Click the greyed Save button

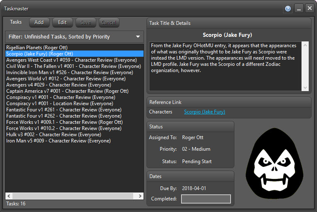(x=85, y=22)
